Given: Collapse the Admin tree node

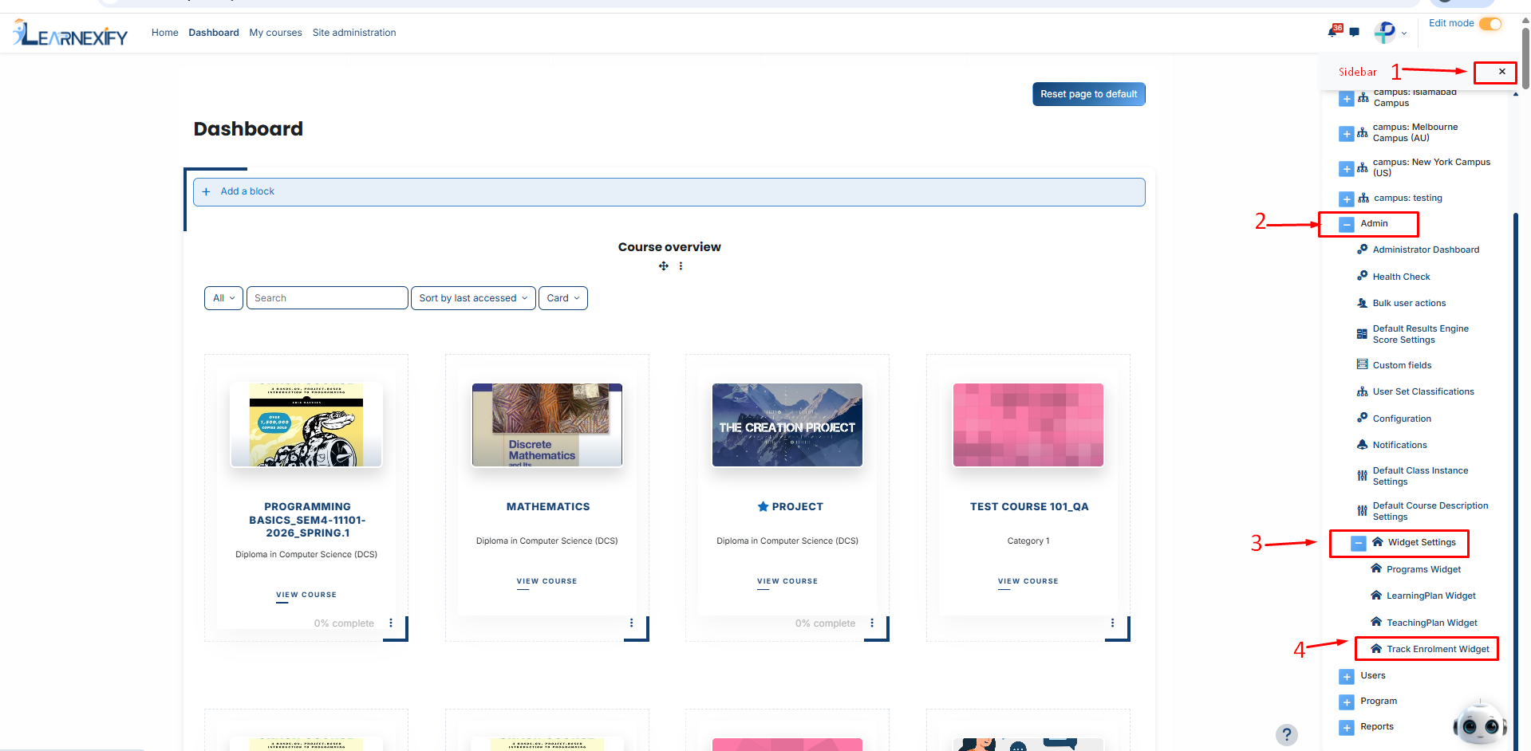Looking at the screenshot, I should (1347, 225).
